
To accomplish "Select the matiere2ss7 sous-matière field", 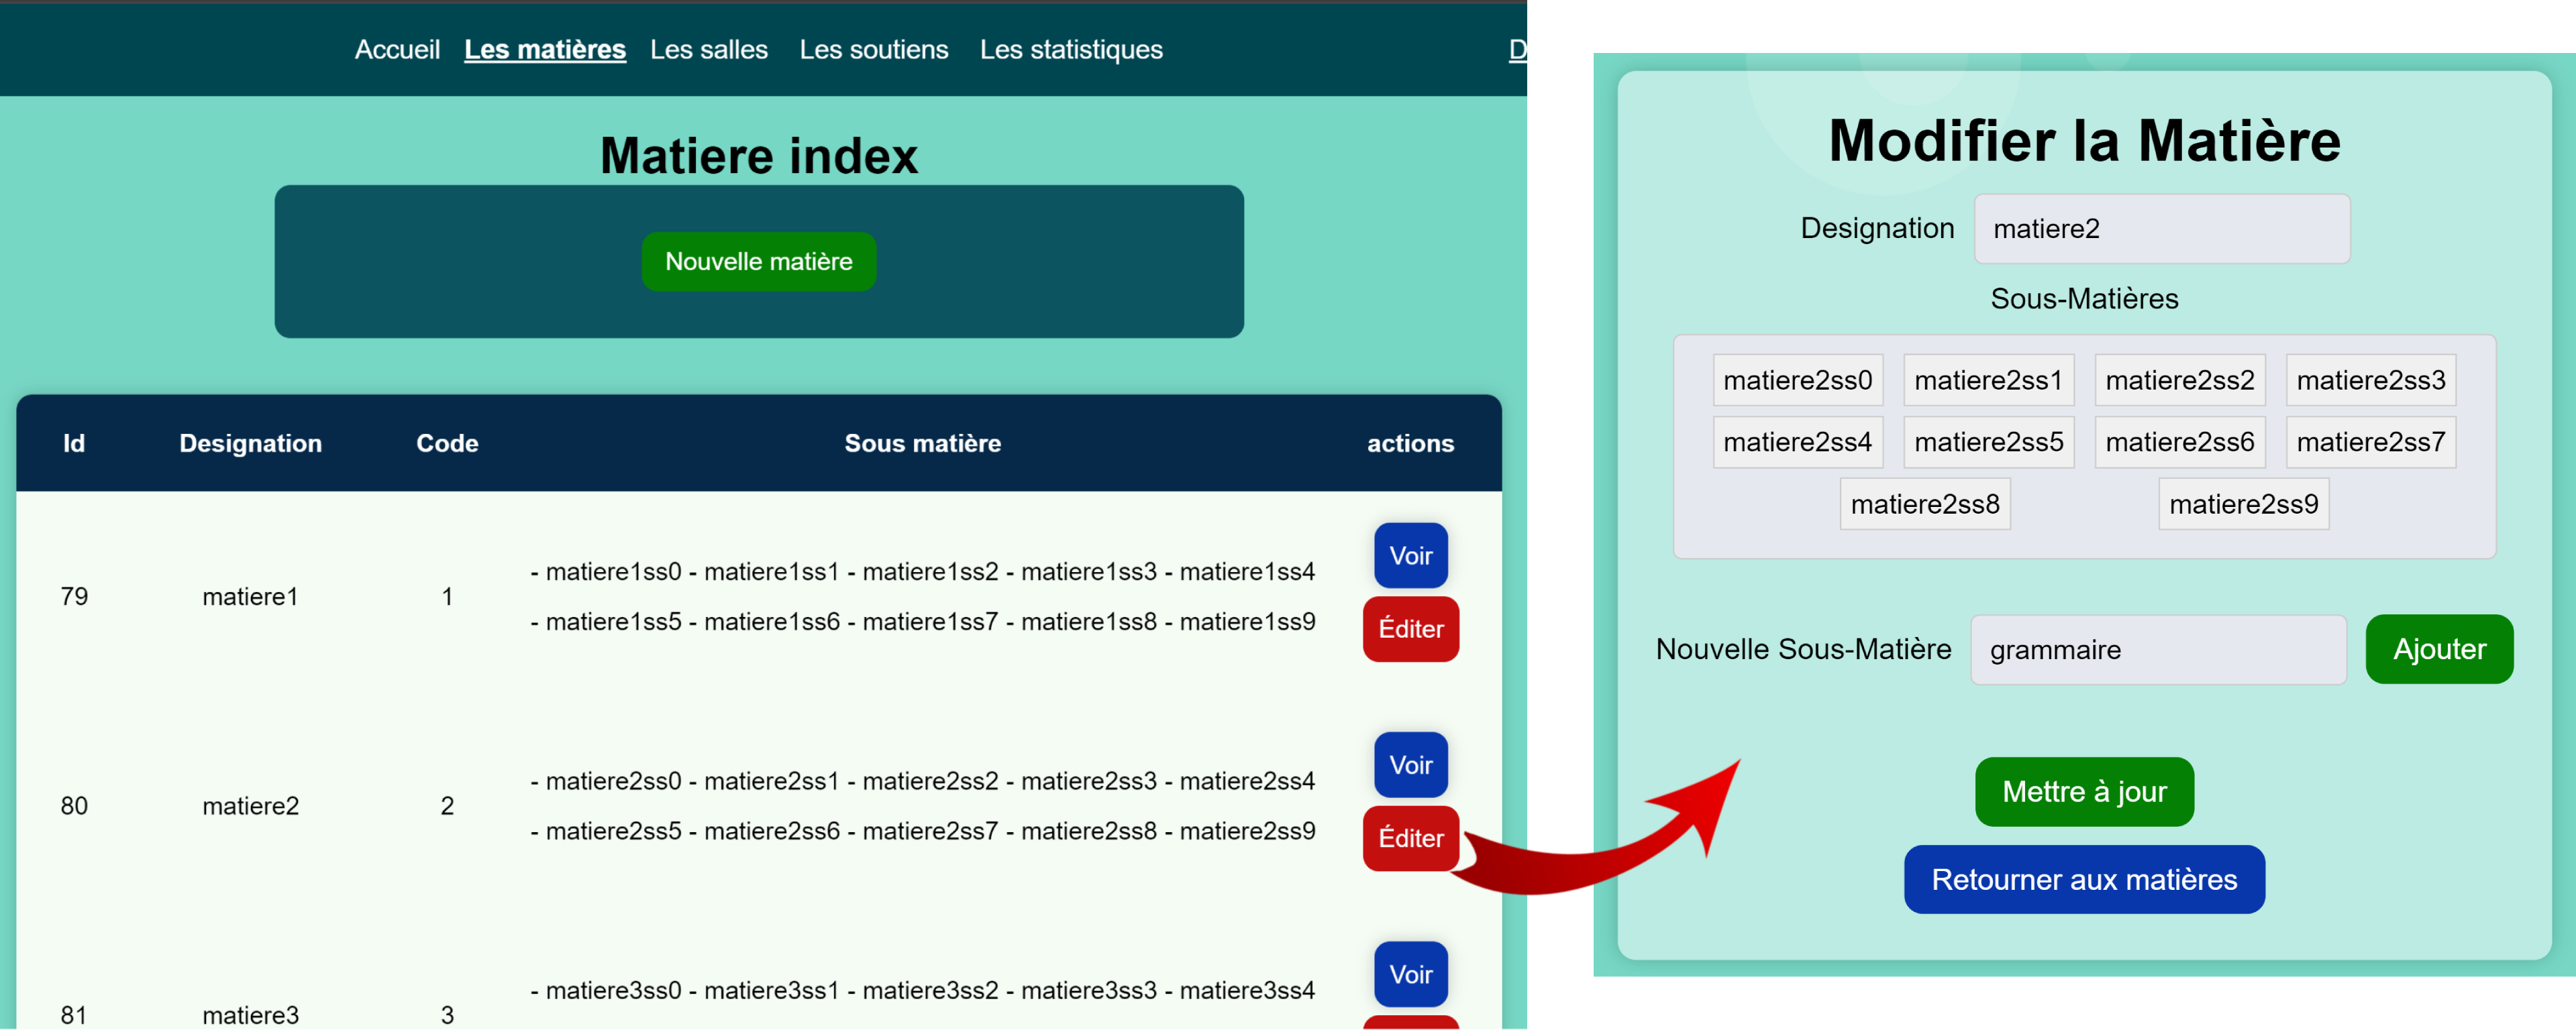I will pos(2370,441).
